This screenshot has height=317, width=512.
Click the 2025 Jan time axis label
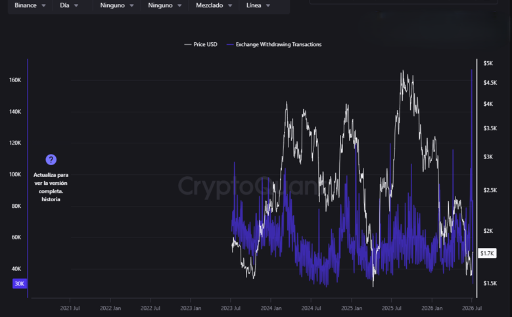(x=352, y=308)
